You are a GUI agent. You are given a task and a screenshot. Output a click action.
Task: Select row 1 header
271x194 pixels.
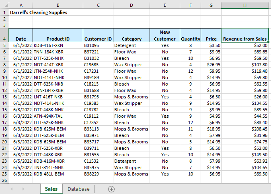click(x=4, y=12)
